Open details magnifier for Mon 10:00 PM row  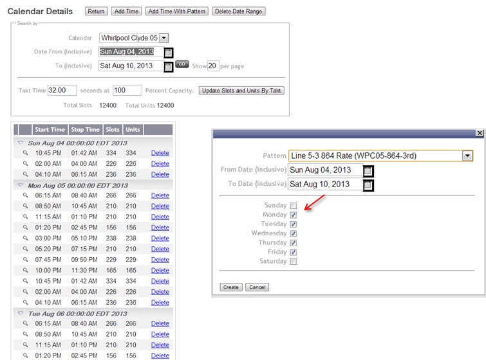(25, 270)
